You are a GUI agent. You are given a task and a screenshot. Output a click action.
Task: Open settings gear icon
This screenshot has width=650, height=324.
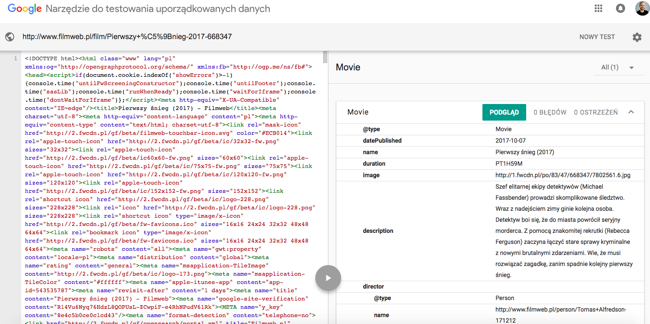(x=637, y=37)
